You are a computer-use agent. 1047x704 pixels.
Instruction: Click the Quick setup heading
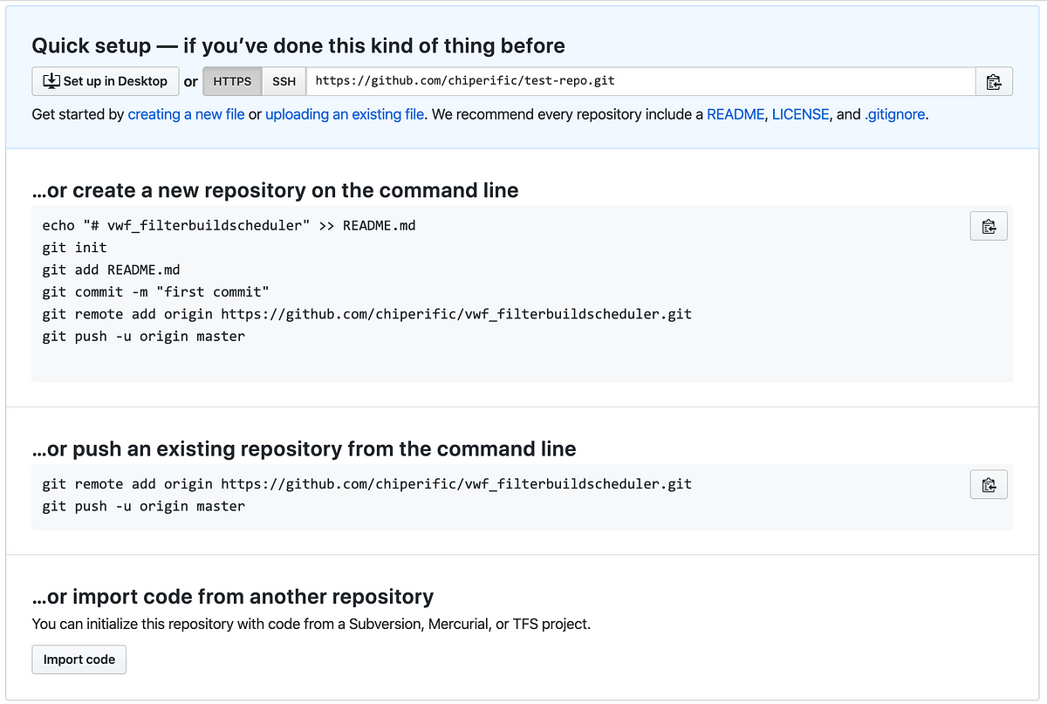pyautogui.click(x=298, y=45)
